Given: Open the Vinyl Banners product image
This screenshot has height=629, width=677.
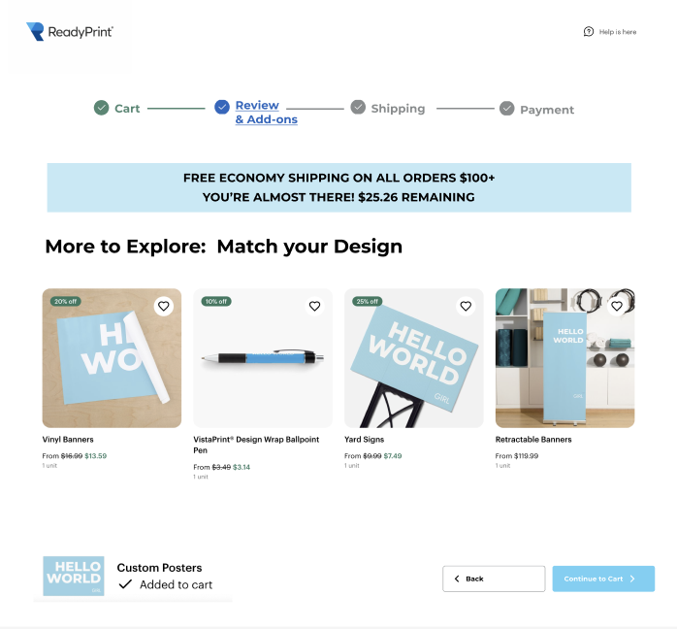Looking at the screenshot, I should (112, 358).
